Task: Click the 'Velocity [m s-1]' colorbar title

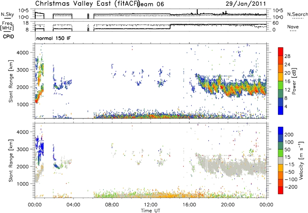Action: (x=301, y=160)
